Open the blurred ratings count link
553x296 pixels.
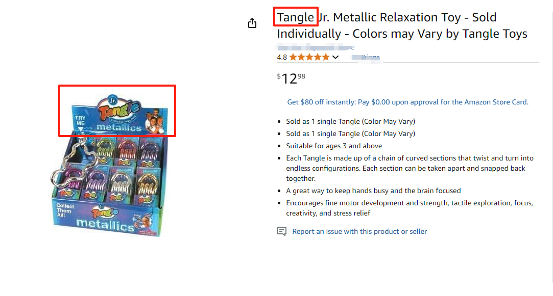click(x=367, y=57)
